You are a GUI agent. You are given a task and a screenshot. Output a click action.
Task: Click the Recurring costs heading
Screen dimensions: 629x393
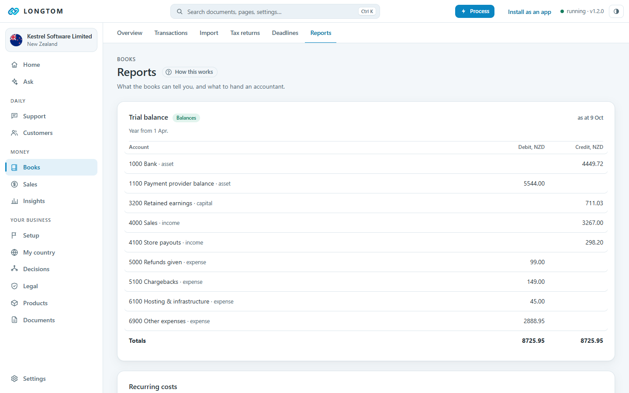coord(153,387)
